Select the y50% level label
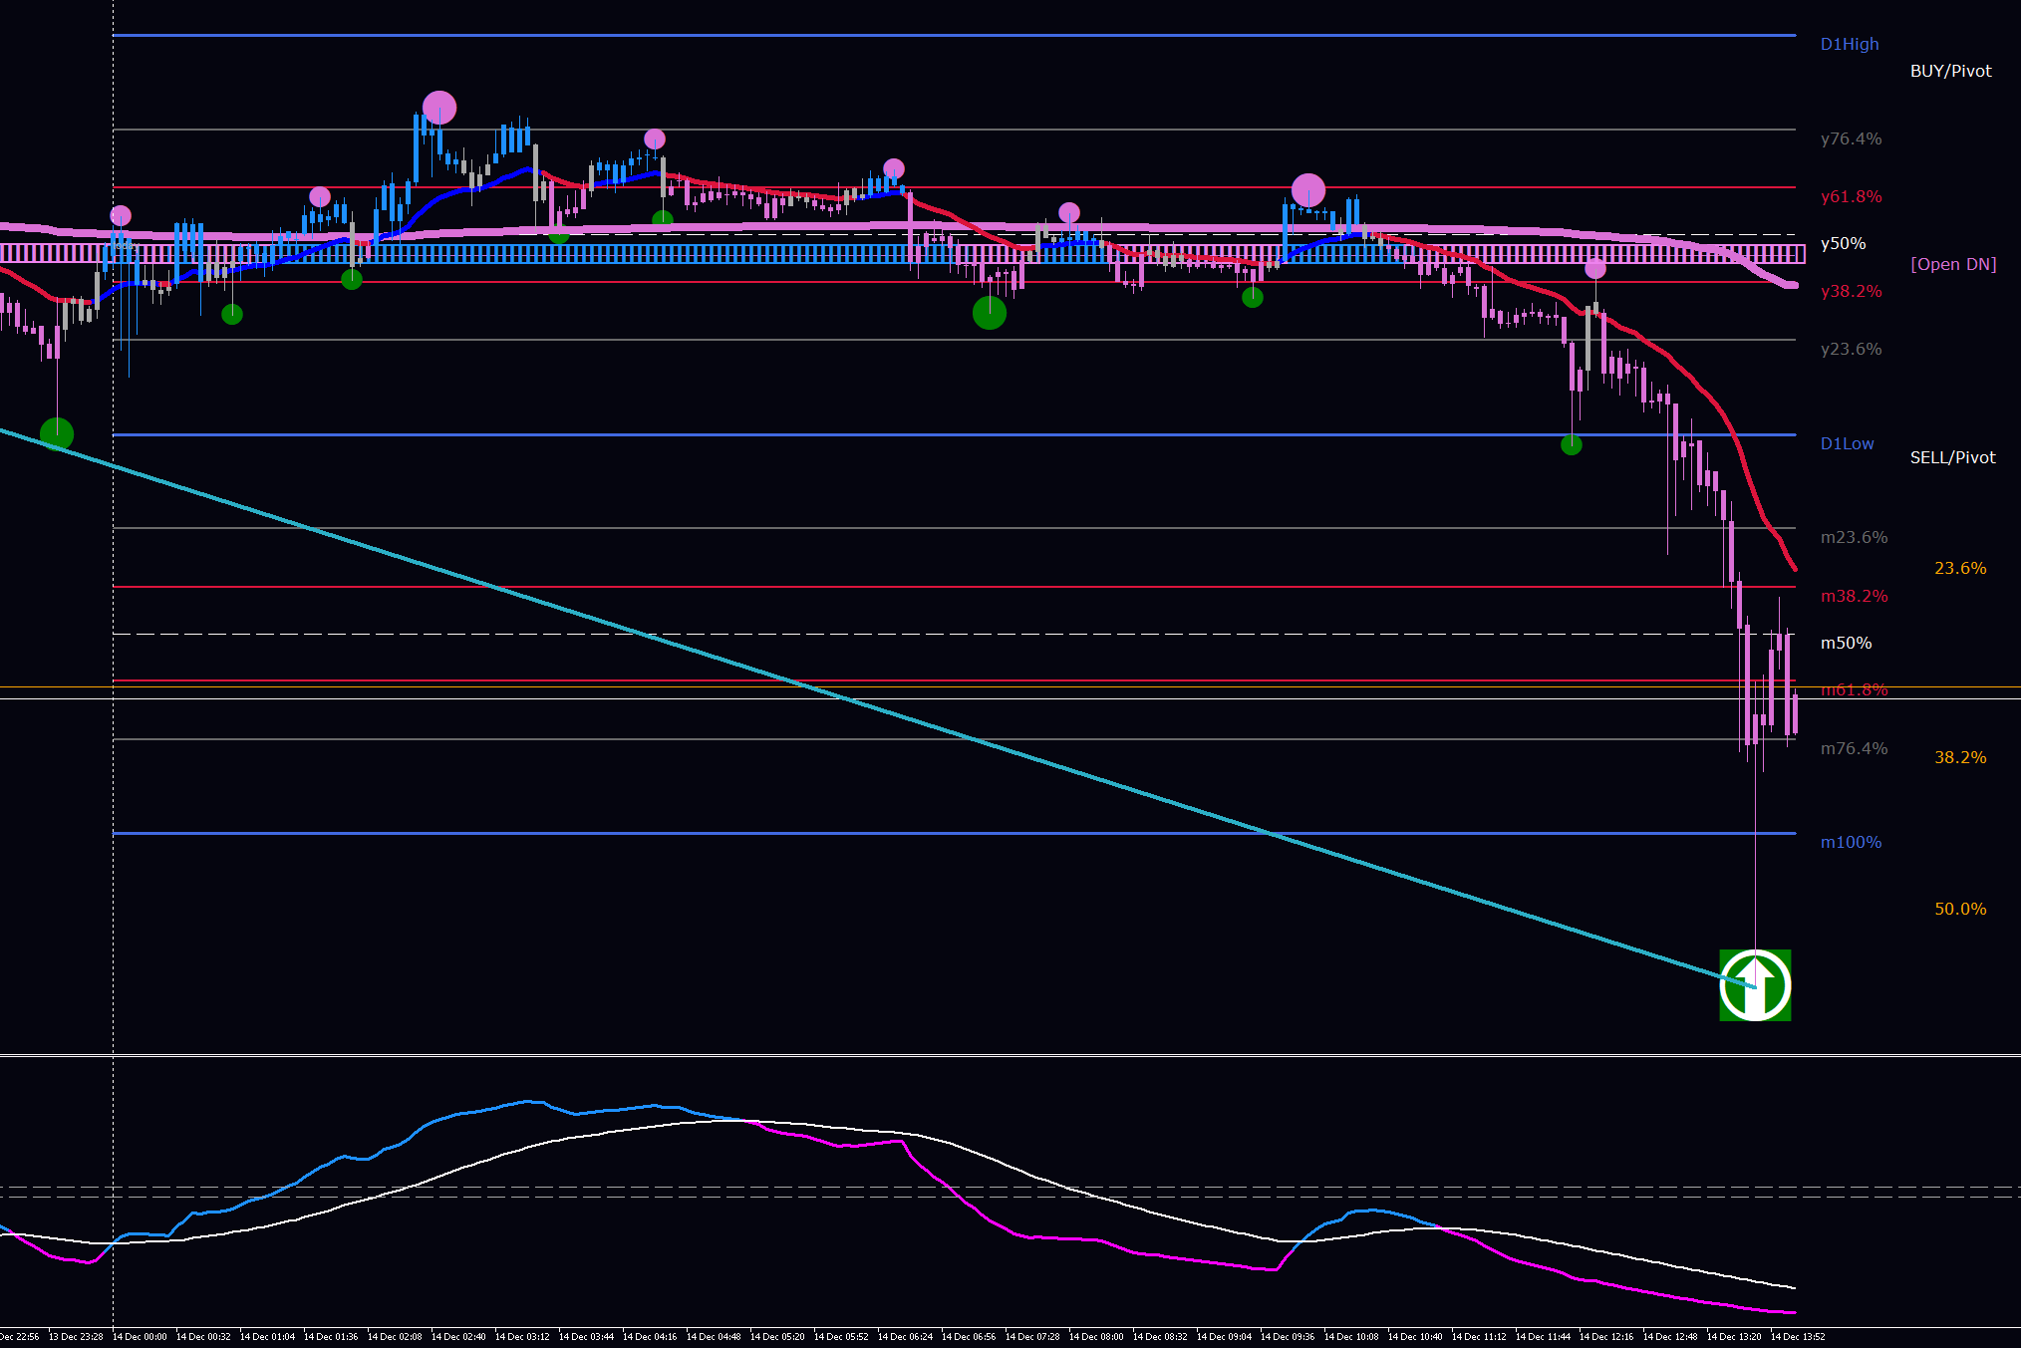2021x1348 pixels. 1843,243
